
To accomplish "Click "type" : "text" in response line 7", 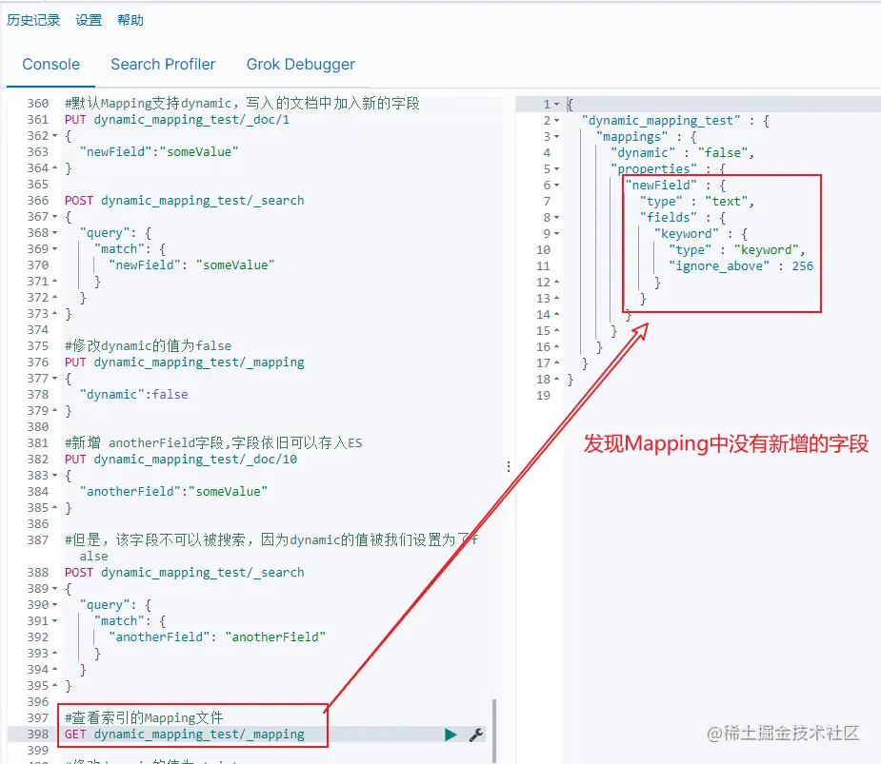I will click(x=697, y=202).
